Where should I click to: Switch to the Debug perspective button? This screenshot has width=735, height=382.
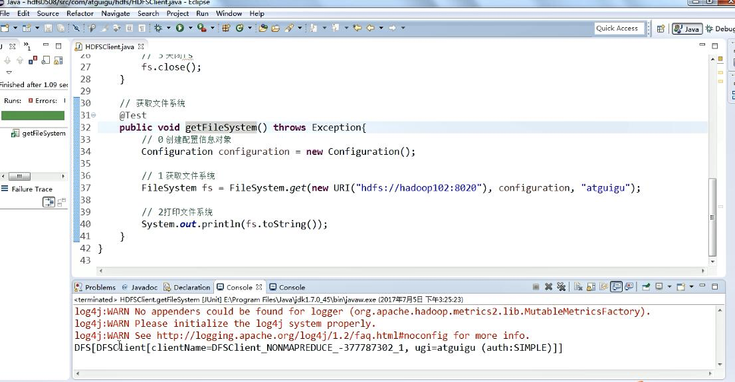[x=720, y=29]
